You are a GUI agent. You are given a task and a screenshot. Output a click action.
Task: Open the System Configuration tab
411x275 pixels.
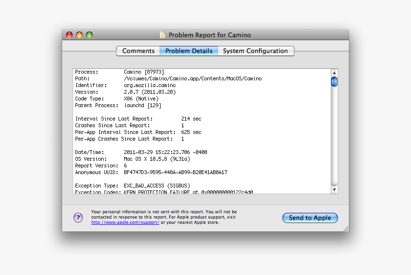[256, 51]
